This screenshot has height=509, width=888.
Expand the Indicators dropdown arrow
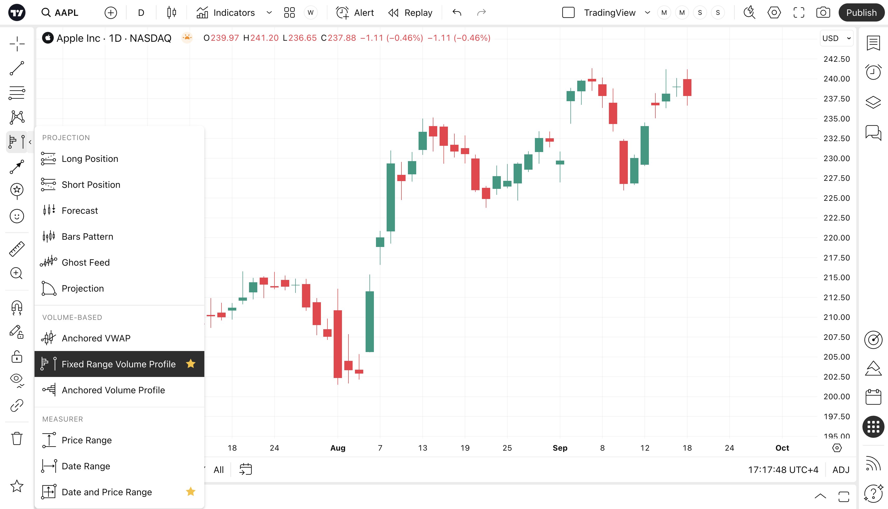point(269,13)
